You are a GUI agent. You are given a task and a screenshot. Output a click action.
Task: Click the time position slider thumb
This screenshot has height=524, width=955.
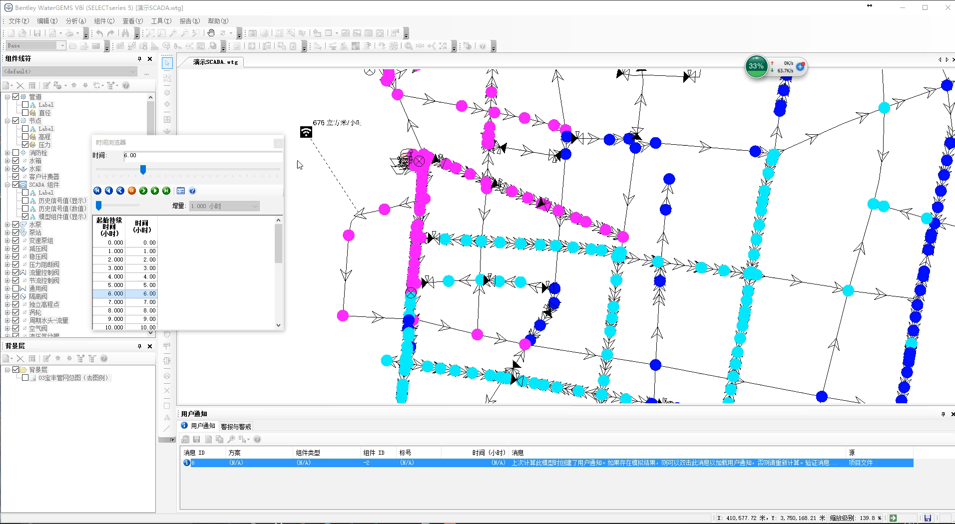pos(143,170)
